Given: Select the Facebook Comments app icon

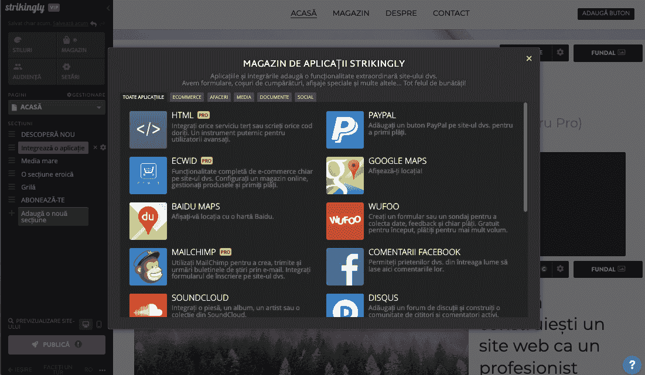Looking at the screenshot, I should coord(344,267).
